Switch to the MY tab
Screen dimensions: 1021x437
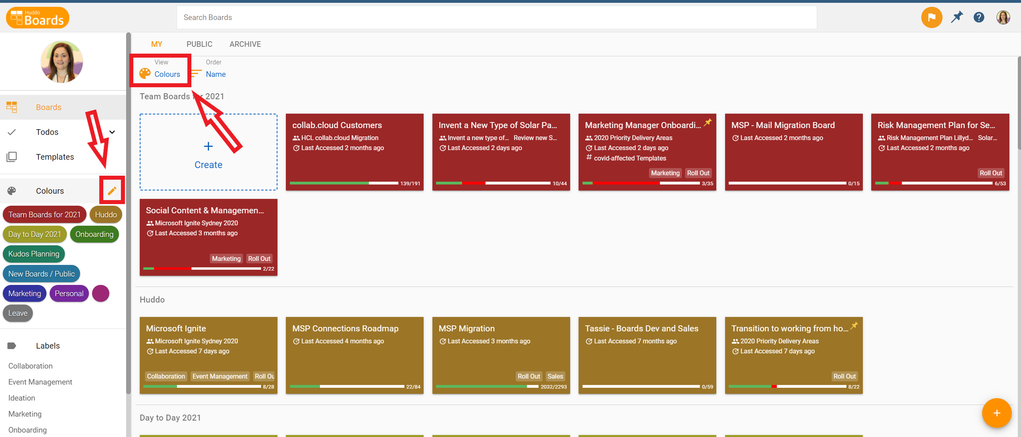(157, 44)
